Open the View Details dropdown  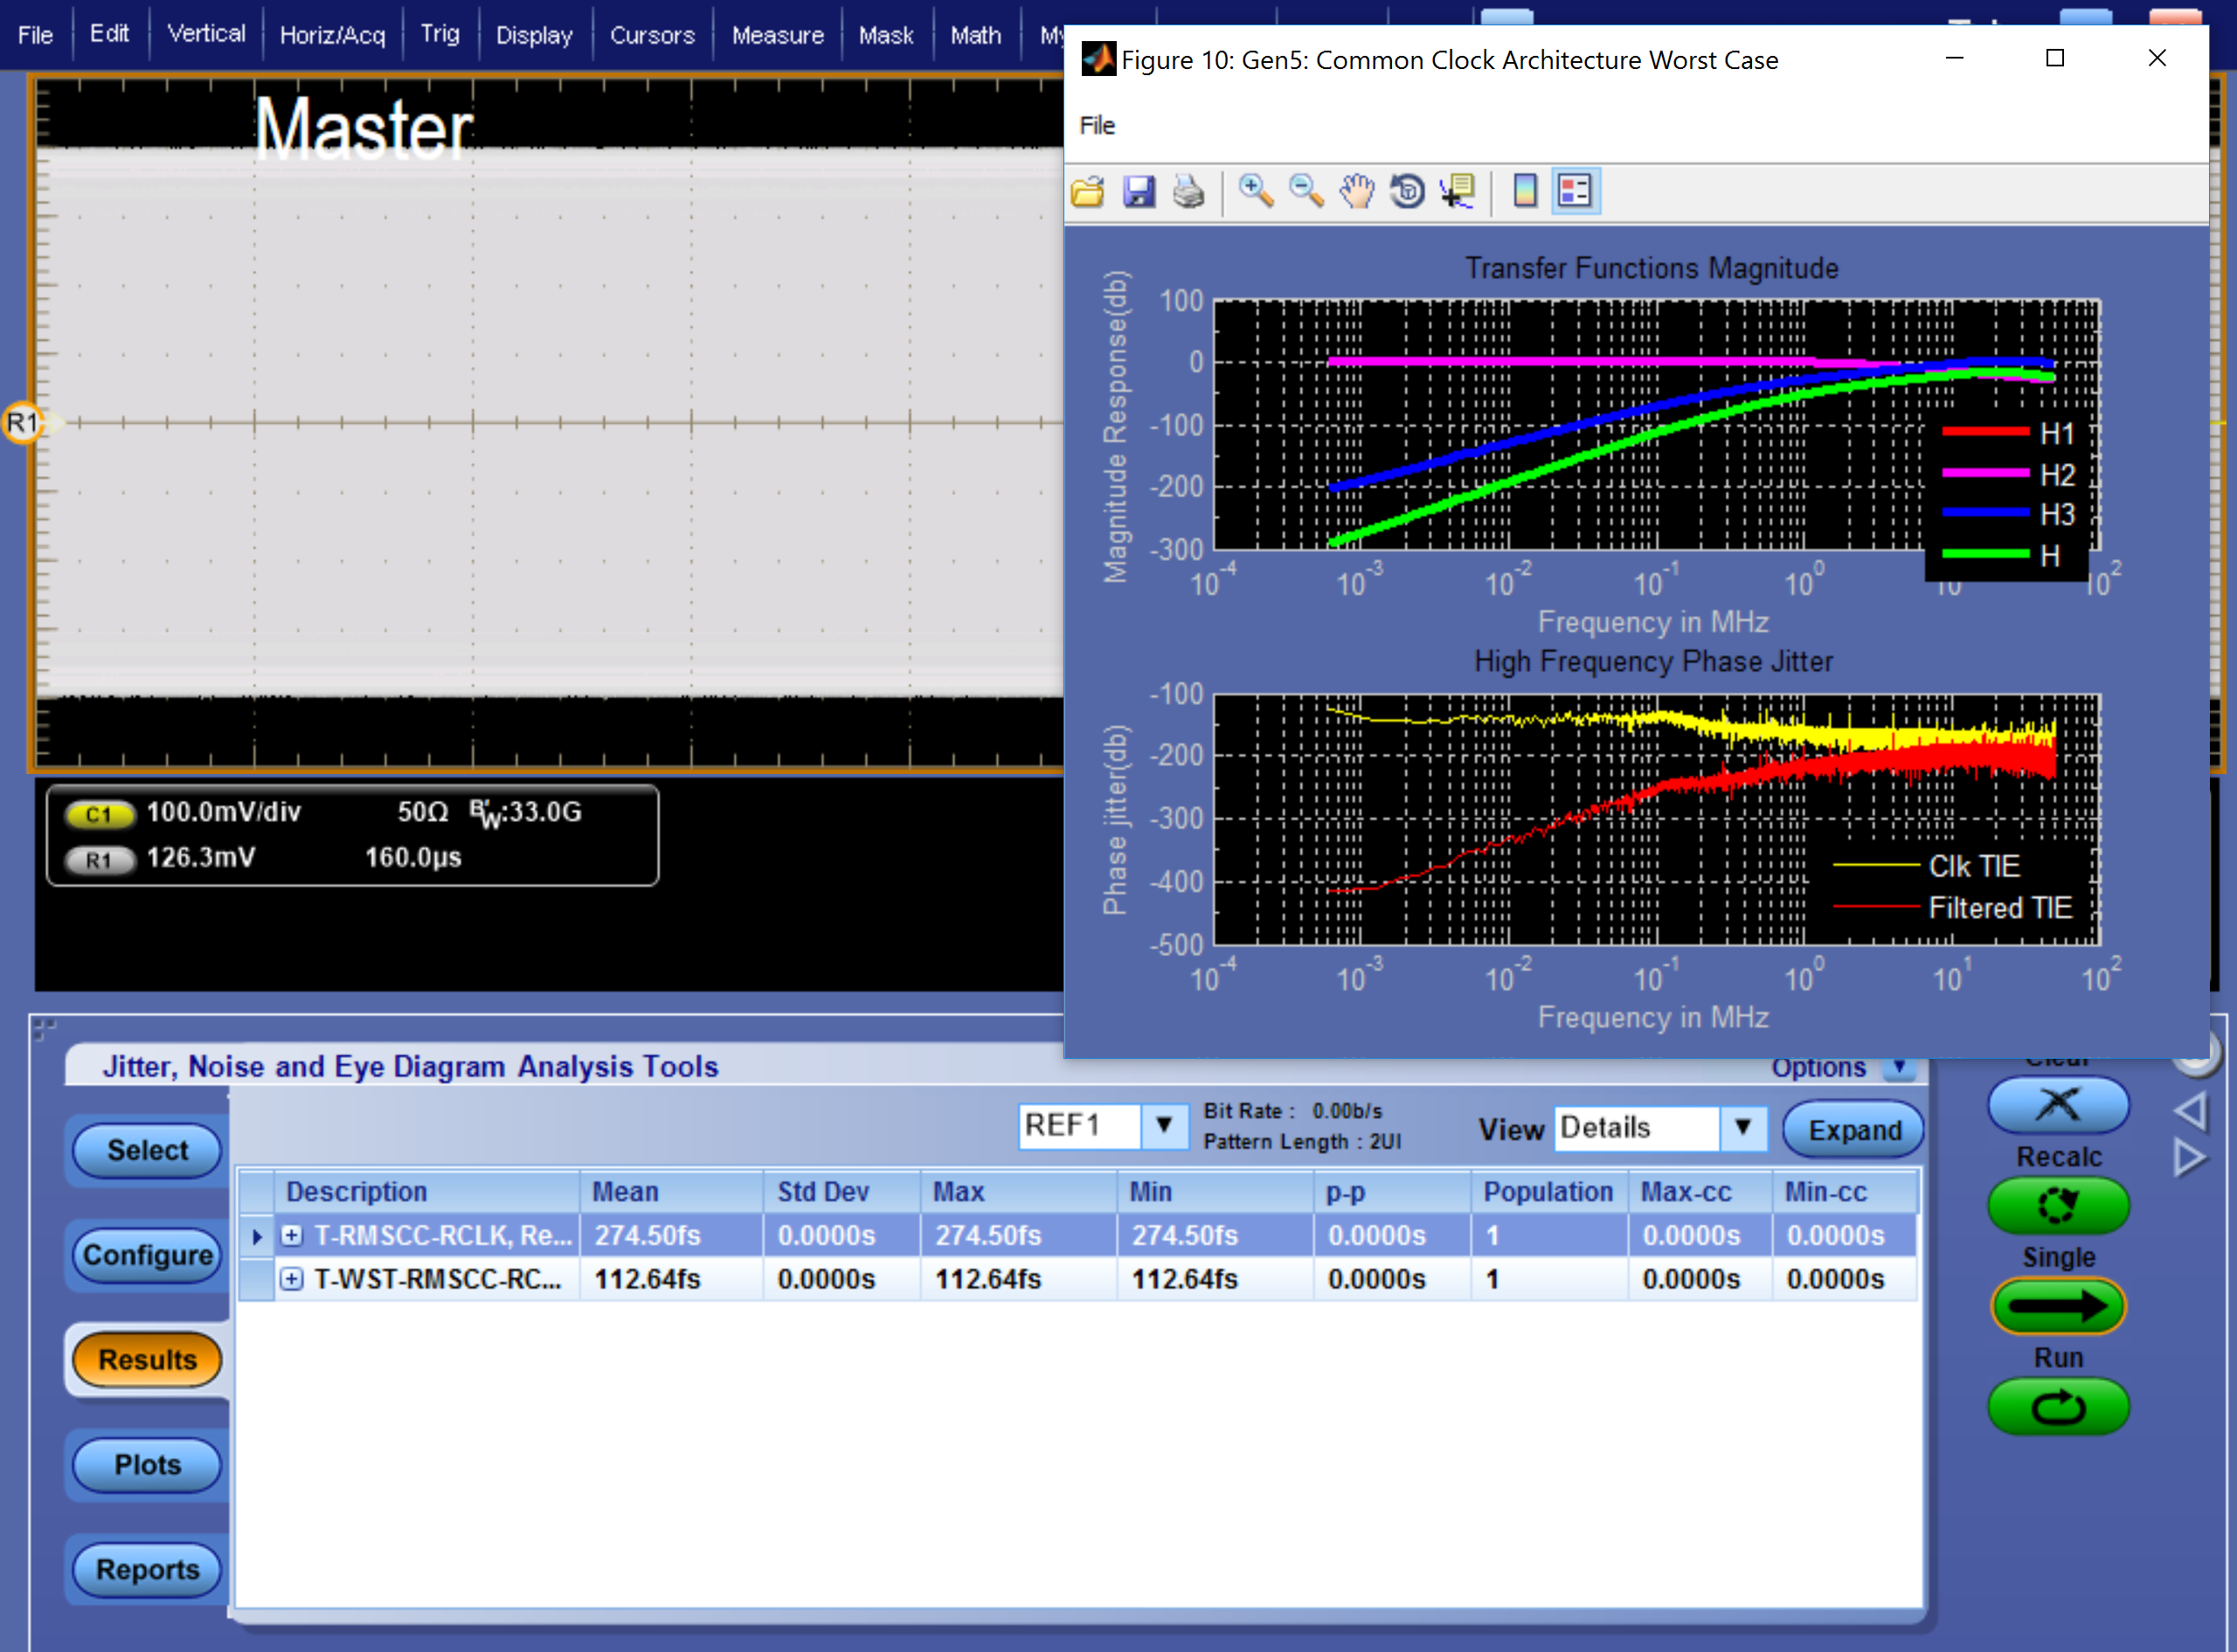tap(1742, 1127)
